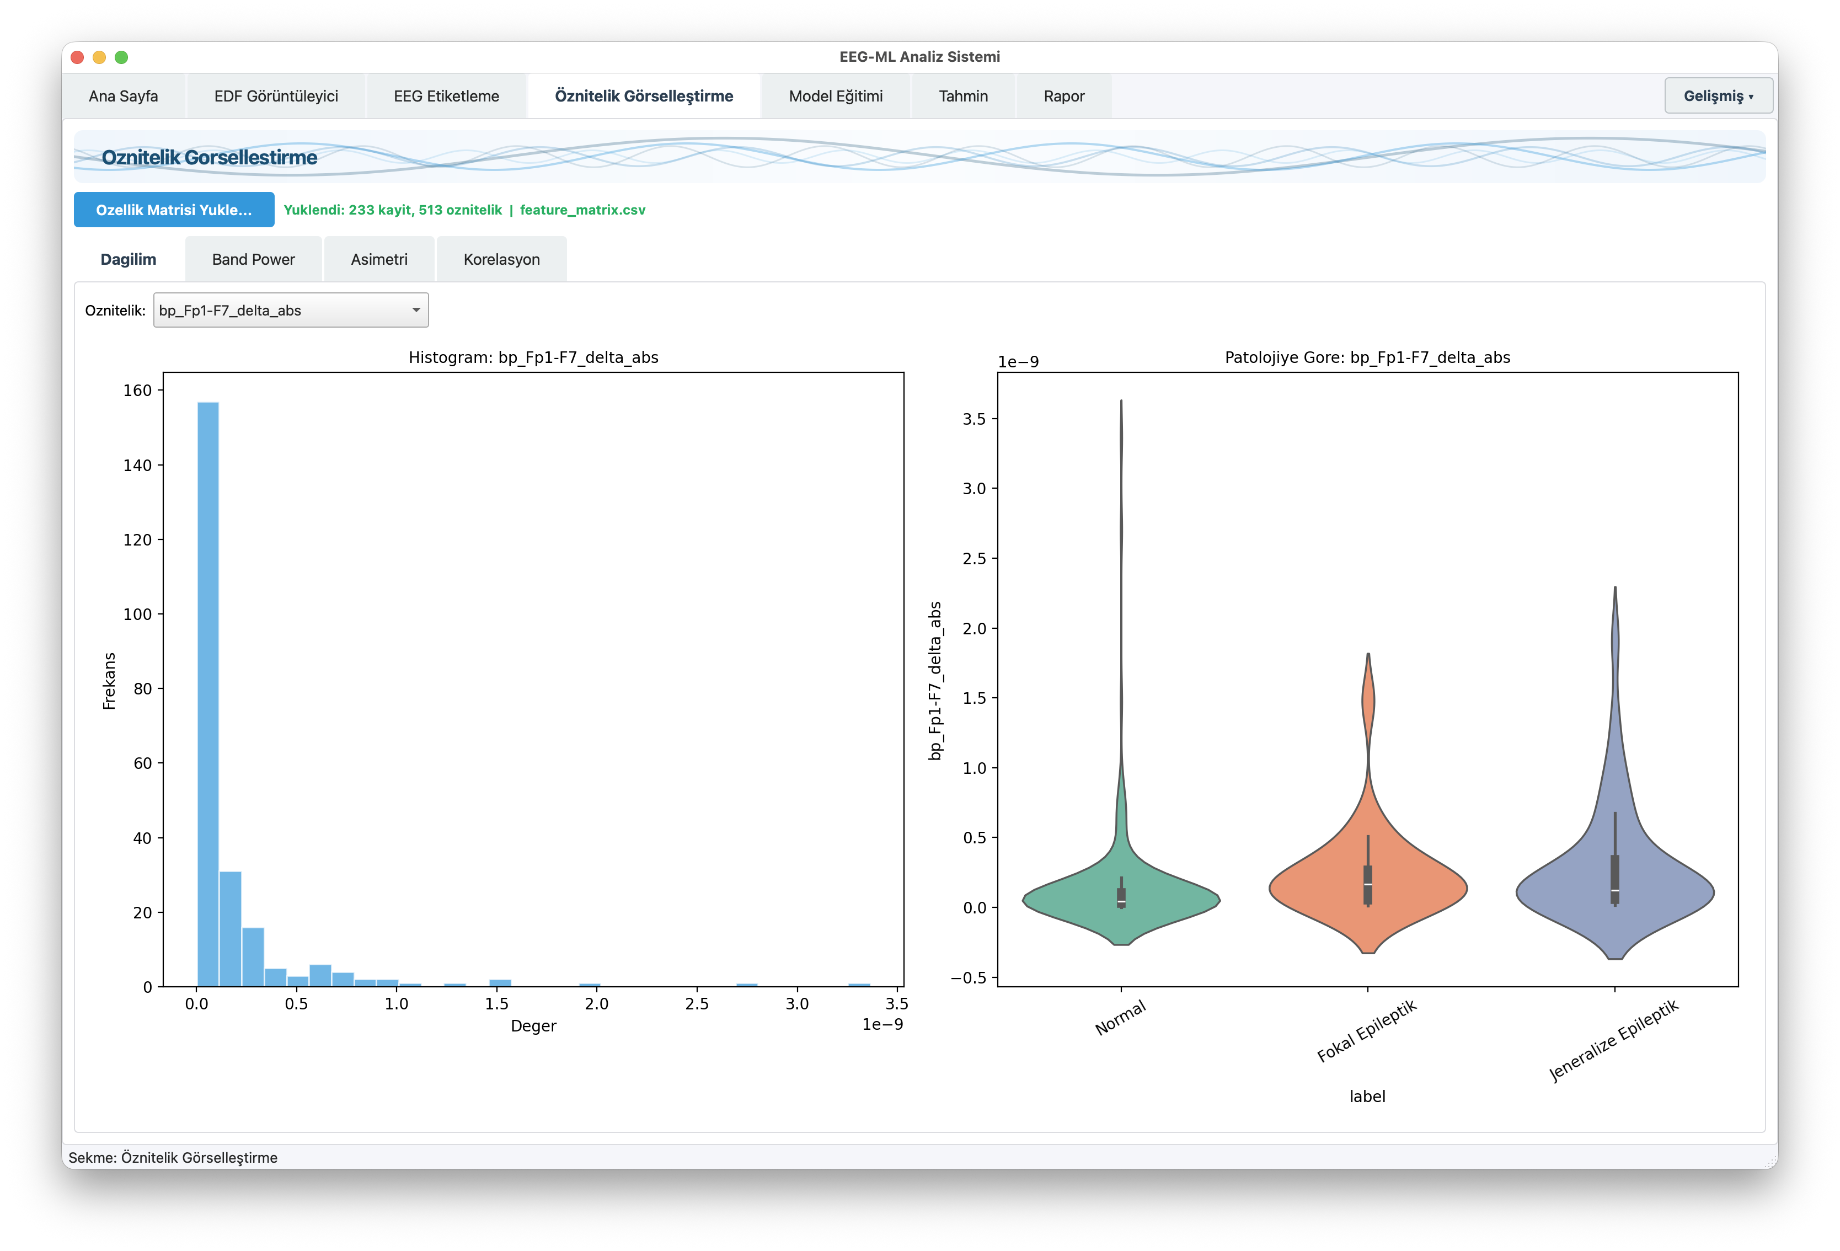Go to Model Eğitimi tab

pos(835,96)
